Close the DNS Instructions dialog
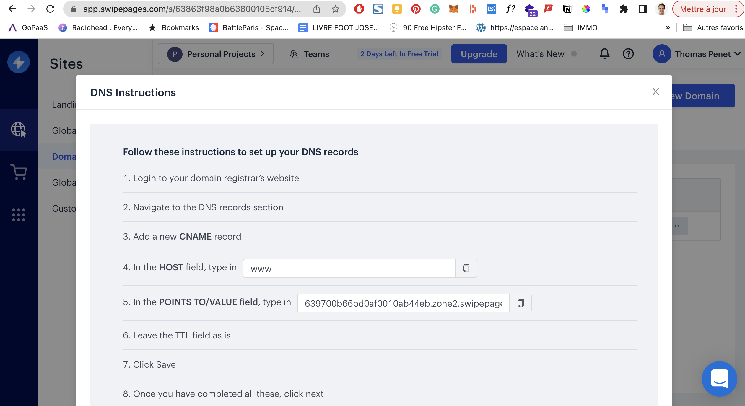Screen dimensions: 745x406 coord(655,92)
